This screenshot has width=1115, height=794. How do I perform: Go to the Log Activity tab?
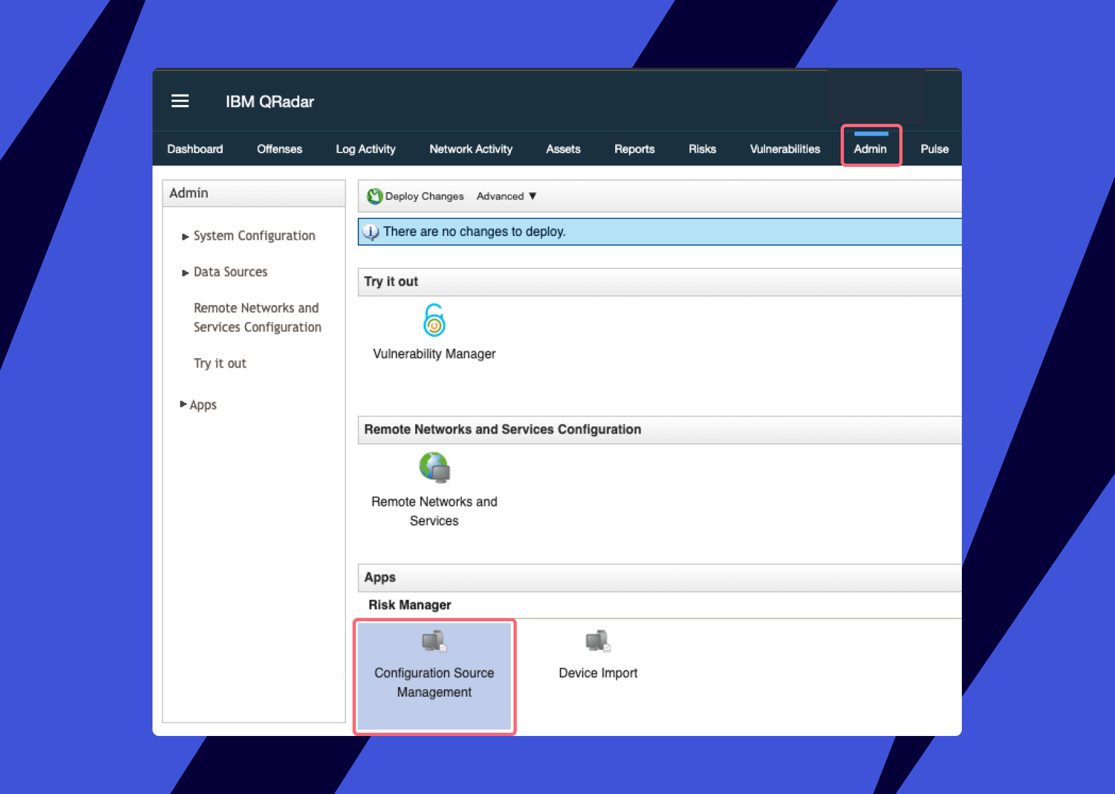pos(366,149)
